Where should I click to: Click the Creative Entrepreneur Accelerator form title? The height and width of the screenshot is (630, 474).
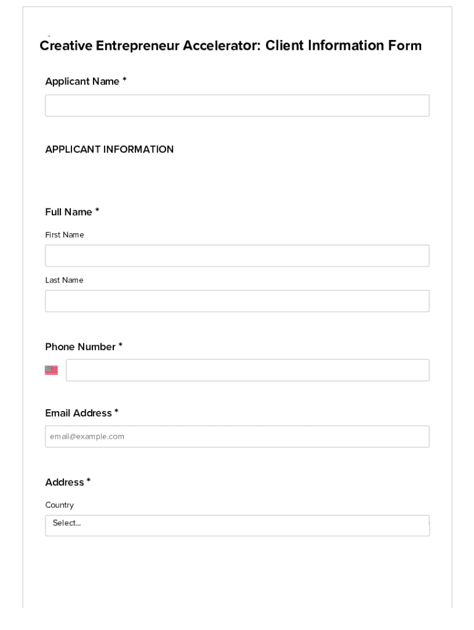[x=231, y=46]
